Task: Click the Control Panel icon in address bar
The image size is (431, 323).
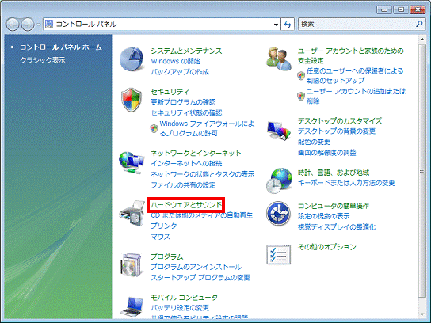Action: [x=49, y=25]
